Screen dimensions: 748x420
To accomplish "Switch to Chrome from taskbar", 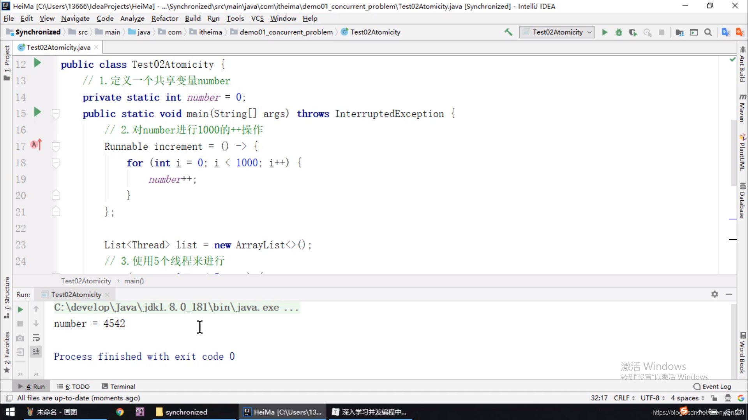I will [120, 412].
